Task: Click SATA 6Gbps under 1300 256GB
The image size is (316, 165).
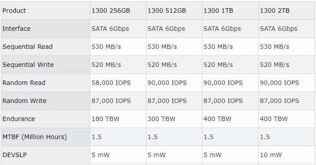Action: pos(118,29)
